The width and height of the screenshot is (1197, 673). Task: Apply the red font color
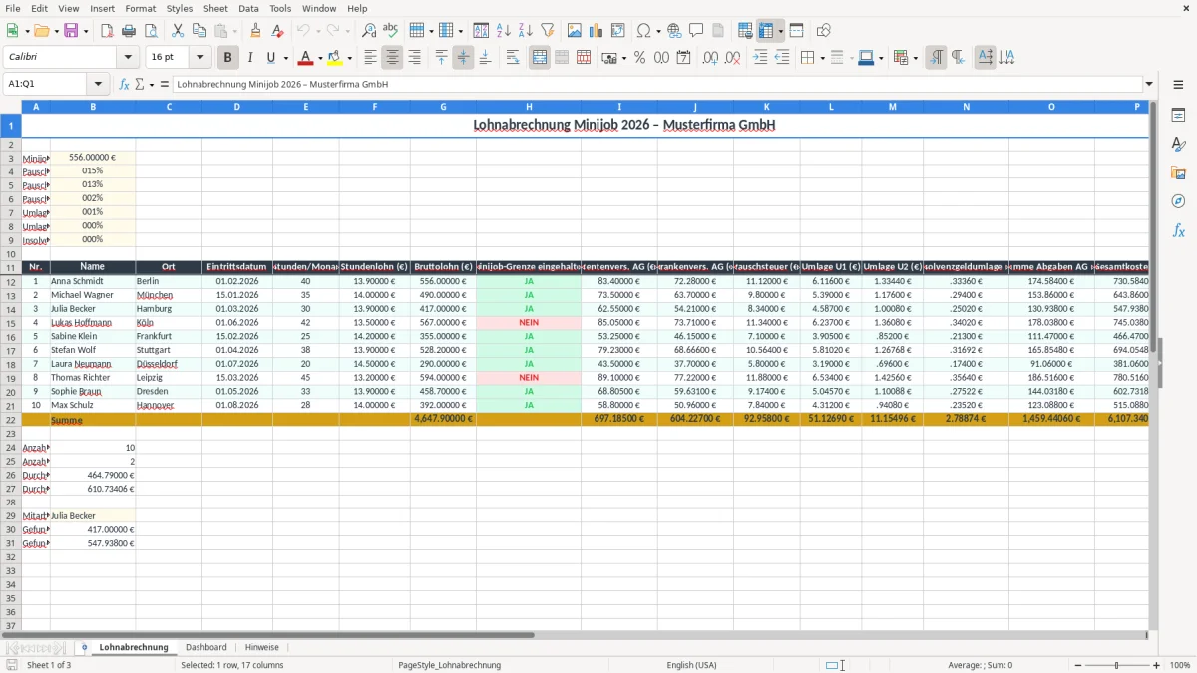pos(306,58)
